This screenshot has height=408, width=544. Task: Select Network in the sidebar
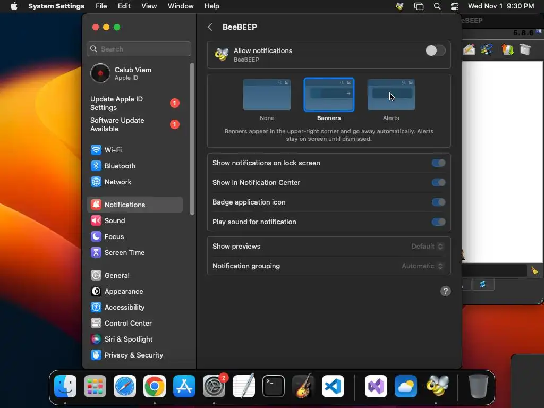click(134, 182)
